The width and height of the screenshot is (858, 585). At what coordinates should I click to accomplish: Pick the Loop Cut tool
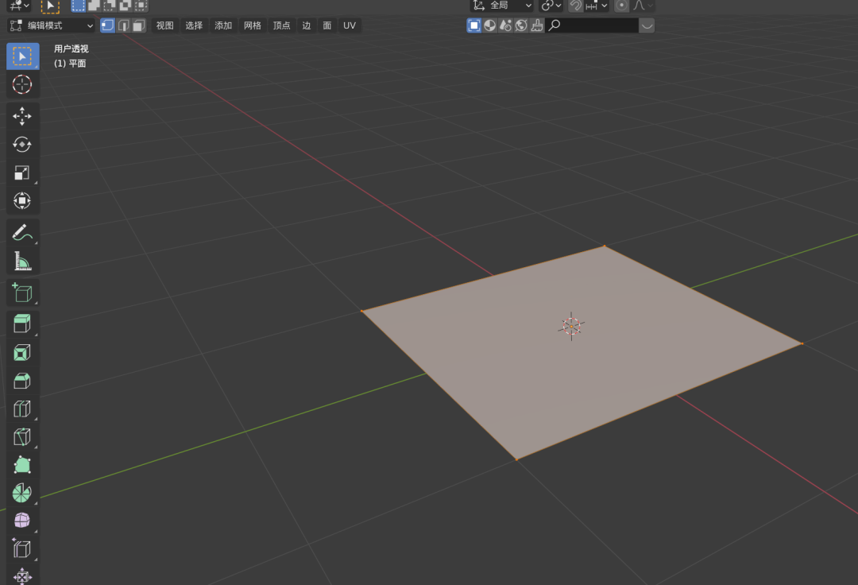pos(22,409)
